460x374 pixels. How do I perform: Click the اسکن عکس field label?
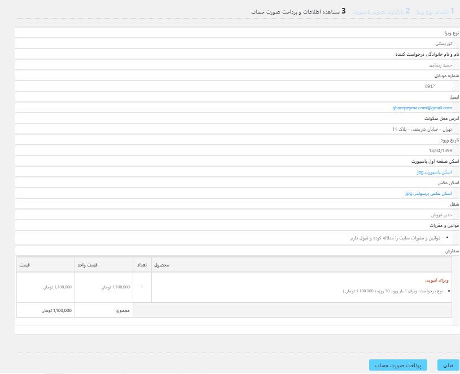tap(448, 182)
